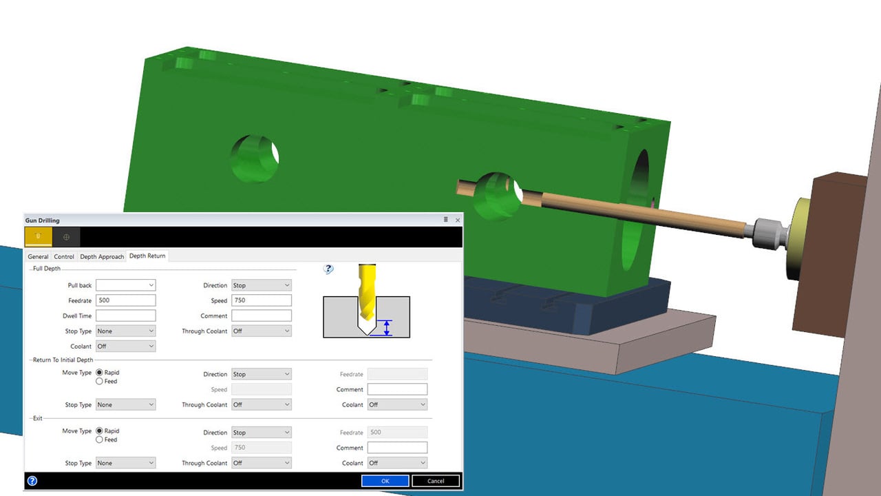Expand Full Depth Through Coolant dropdown
The image size is (881, 496).
point(261,331)
